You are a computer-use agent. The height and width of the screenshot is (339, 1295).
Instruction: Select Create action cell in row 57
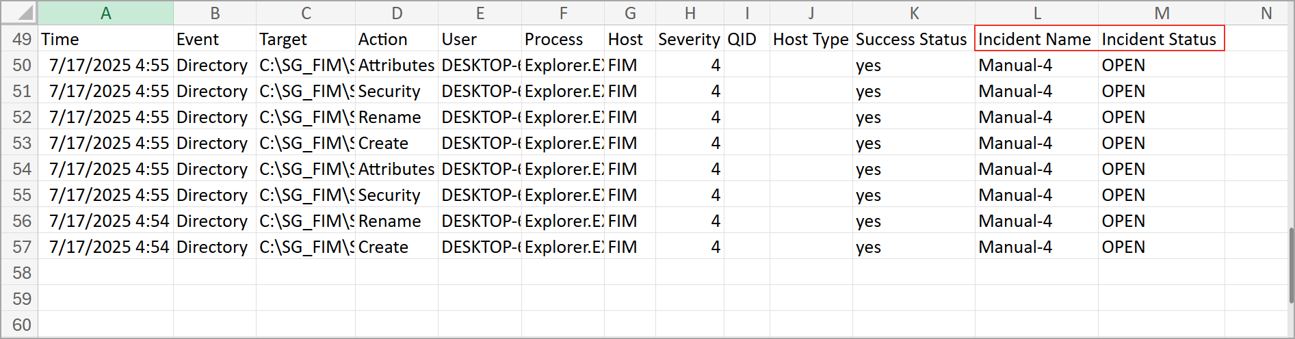[397, 247]
